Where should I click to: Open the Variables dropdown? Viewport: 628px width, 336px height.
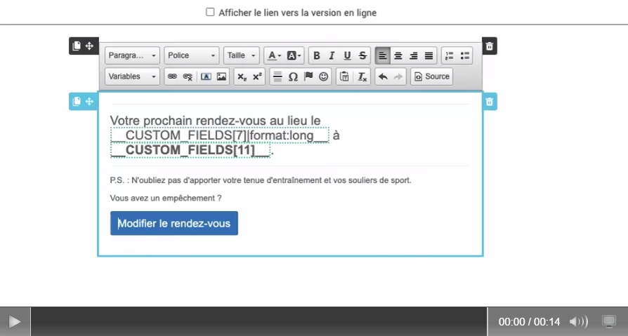(x=133, y=77)
